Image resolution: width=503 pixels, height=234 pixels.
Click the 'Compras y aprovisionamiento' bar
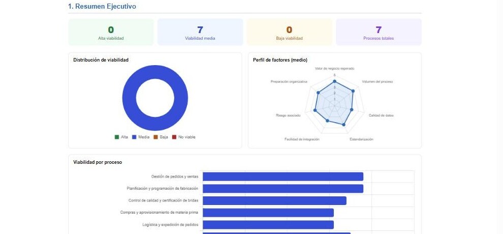tap(268, 213)
